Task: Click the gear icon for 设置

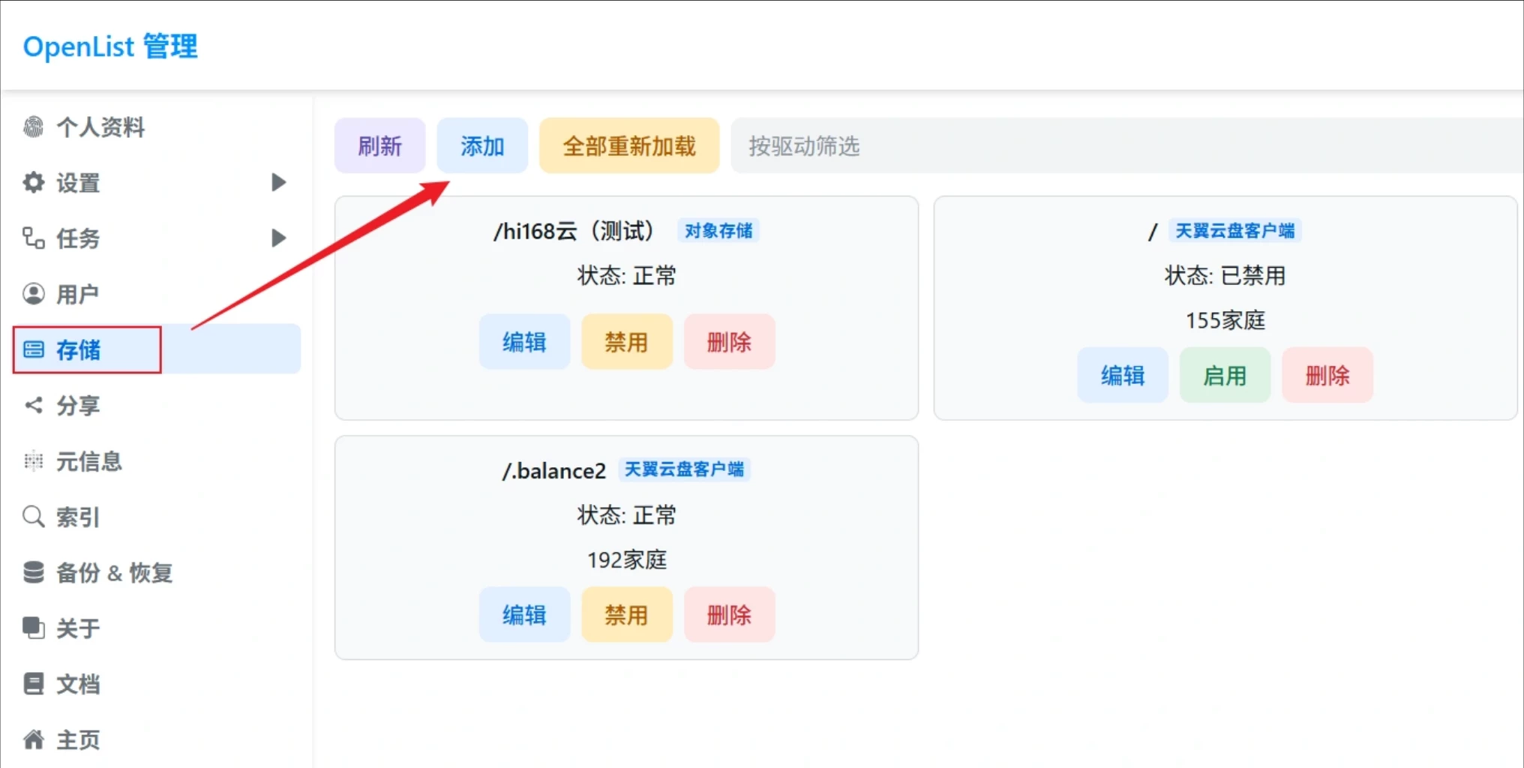Action: 34,182
